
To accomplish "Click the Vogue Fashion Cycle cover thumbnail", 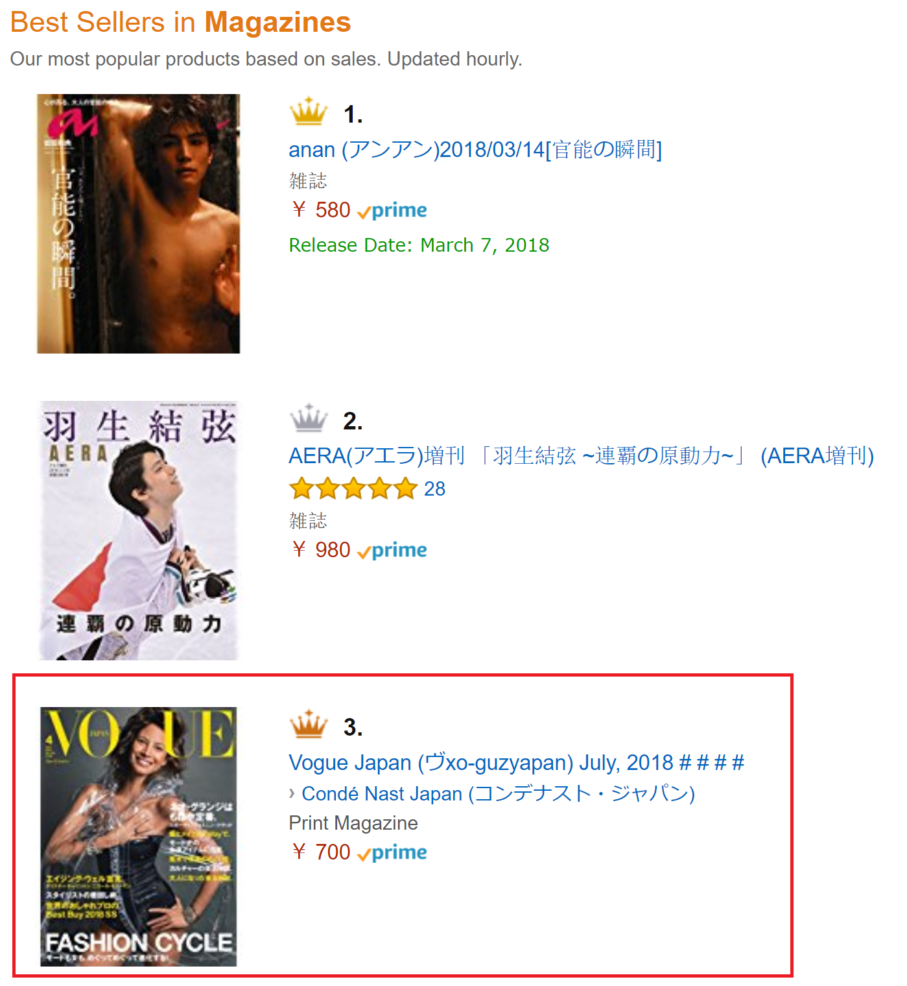I will point(139,837).
